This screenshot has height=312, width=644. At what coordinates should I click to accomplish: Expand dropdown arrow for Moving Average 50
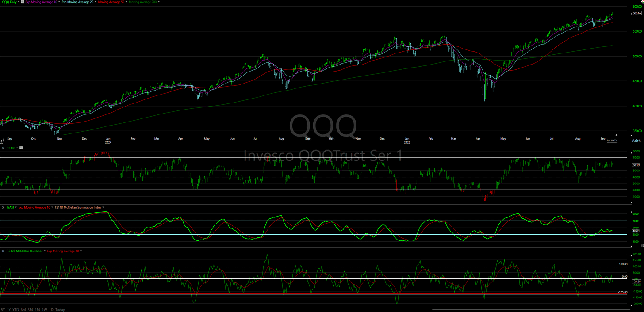point(126,2)
